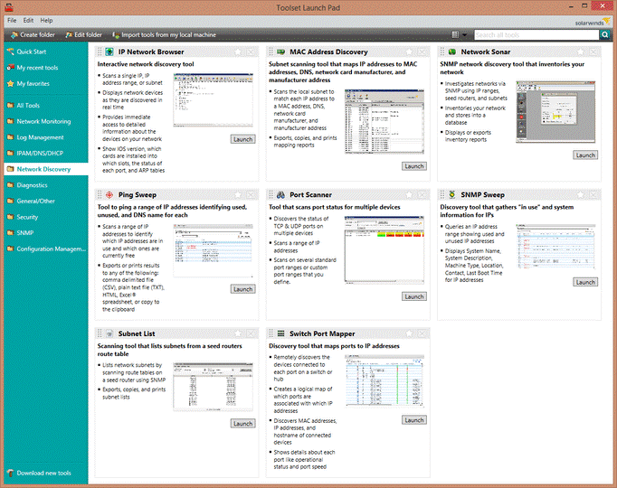
Task: Click the Port Scanner binoculars icon
Action: (280, 194)
